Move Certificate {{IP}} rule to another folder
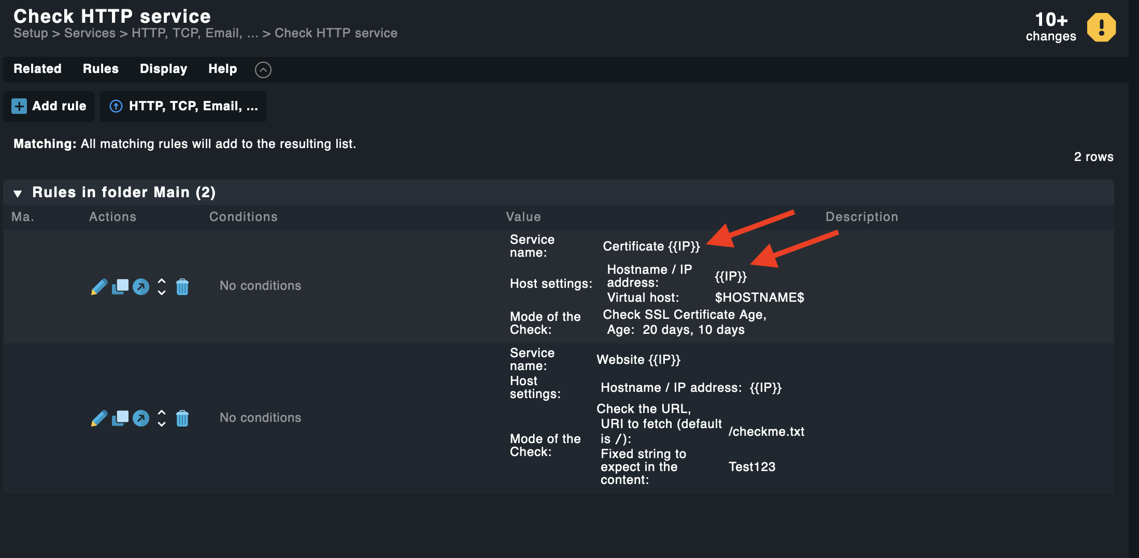 [x=141, y=287]
